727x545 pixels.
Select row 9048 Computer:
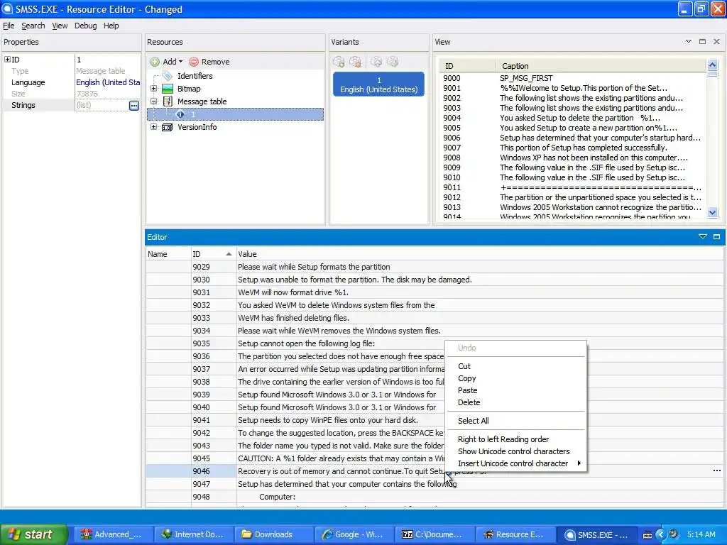pyautogui.click(x=434, y=497)
